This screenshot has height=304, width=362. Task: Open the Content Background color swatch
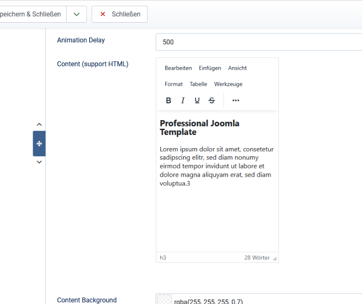click(x=164, y=300)
